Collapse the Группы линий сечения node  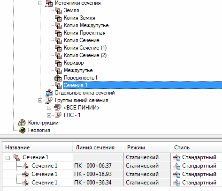pyautogui.click(x=40, y=100)
